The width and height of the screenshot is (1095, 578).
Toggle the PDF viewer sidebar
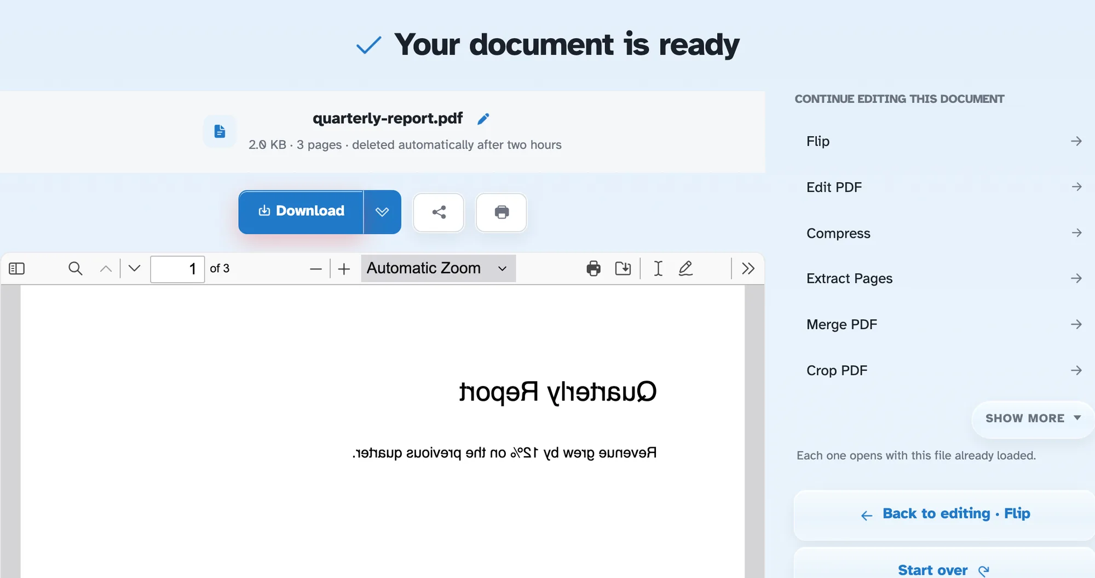17,268
